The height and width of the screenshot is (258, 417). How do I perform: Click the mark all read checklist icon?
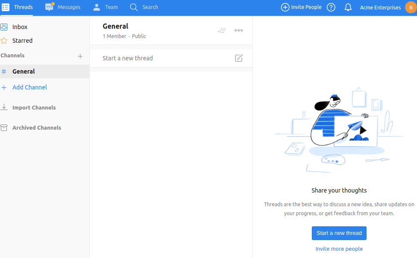click(x=222, y=30)
